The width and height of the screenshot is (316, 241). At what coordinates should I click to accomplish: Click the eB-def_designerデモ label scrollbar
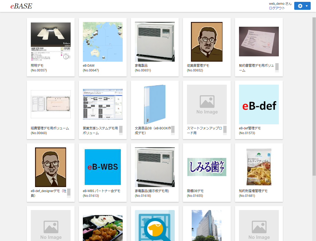(69, 193)
